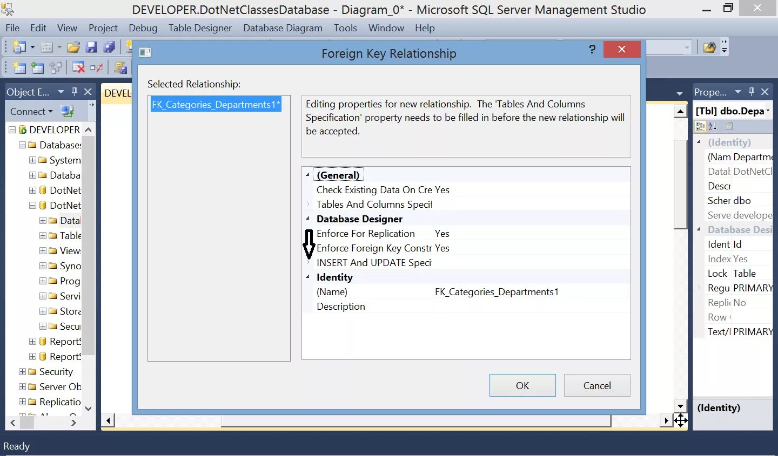
Task: Open the Object Explorer window position dropdown
Action: click(61, 92)
